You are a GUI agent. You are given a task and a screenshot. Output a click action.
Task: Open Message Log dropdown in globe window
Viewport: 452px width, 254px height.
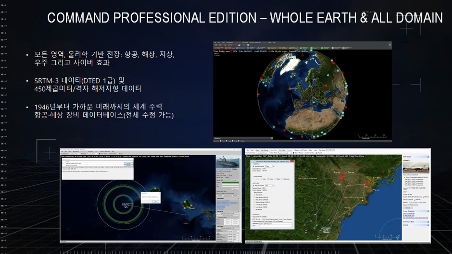pyautogui.click(x=272, y=138)
